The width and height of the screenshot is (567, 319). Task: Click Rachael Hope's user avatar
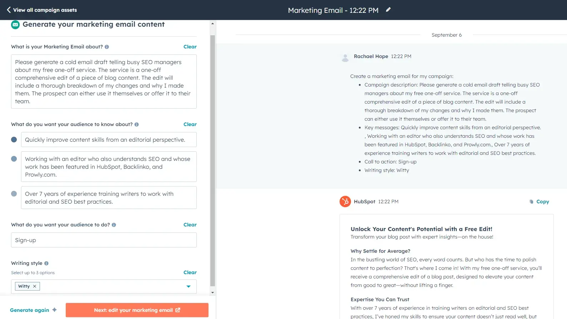point(345,58)
